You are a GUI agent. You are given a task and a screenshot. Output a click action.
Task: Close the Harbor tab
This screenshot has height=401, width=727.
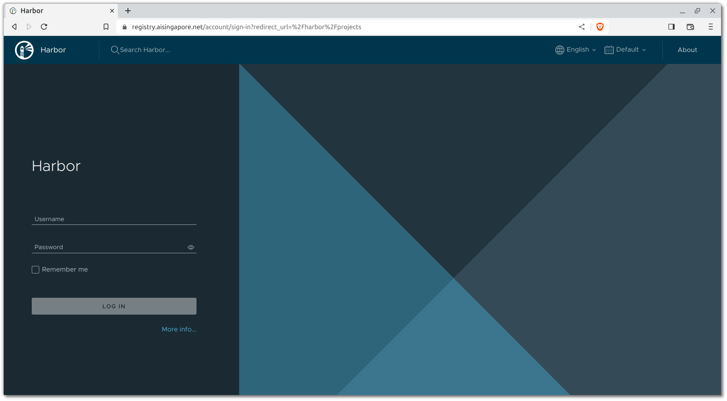pyautogui.click(x=112, y=11)
